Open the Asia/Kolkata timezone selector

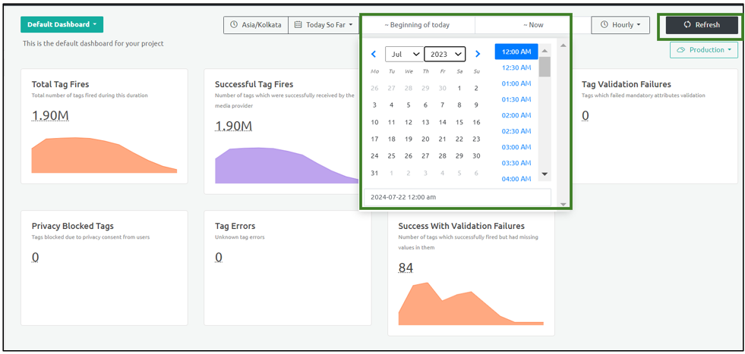(x=256, y=25)
